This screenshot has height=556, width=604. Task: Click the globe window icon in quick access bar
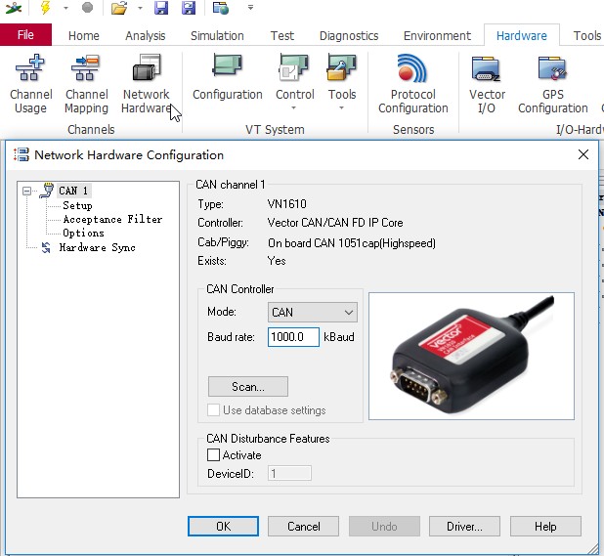click(x=221, y=8)
